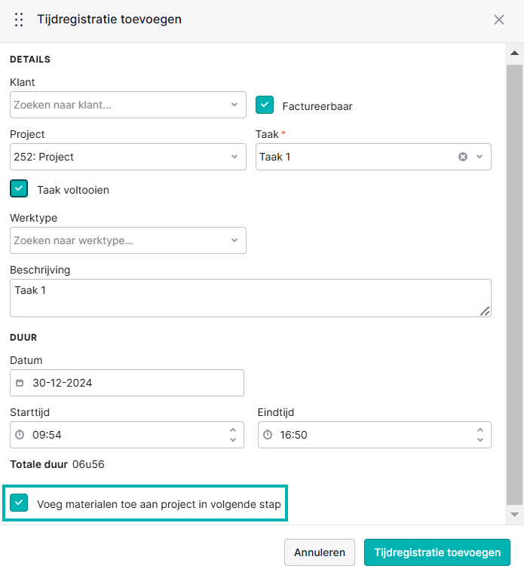
Task: Click the Beschrijving textarea resize grip icon
Action: [x=485, y=311]
